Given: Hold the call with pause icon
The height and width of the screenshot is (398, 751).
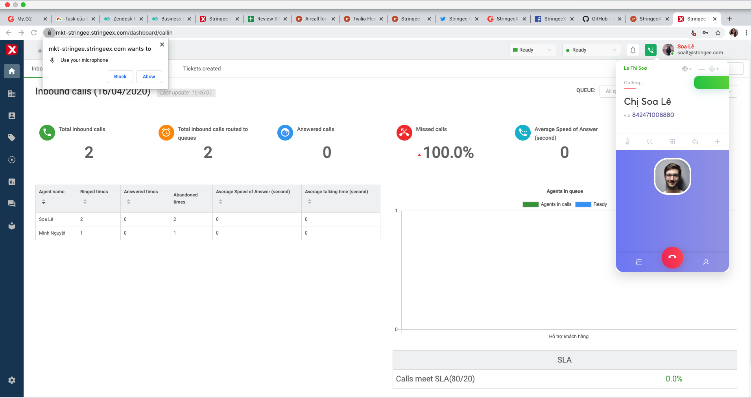Looking at the screenshot, I should point(650,141).
